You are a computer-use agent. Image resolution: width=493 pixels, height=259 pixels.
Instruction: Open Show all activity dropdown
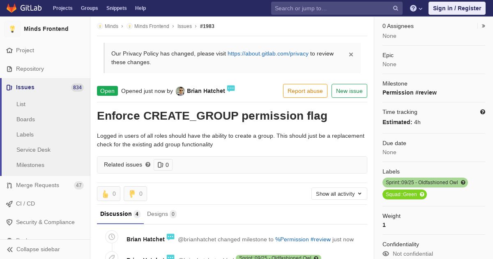pyautogui.click(x=339, y=194)
